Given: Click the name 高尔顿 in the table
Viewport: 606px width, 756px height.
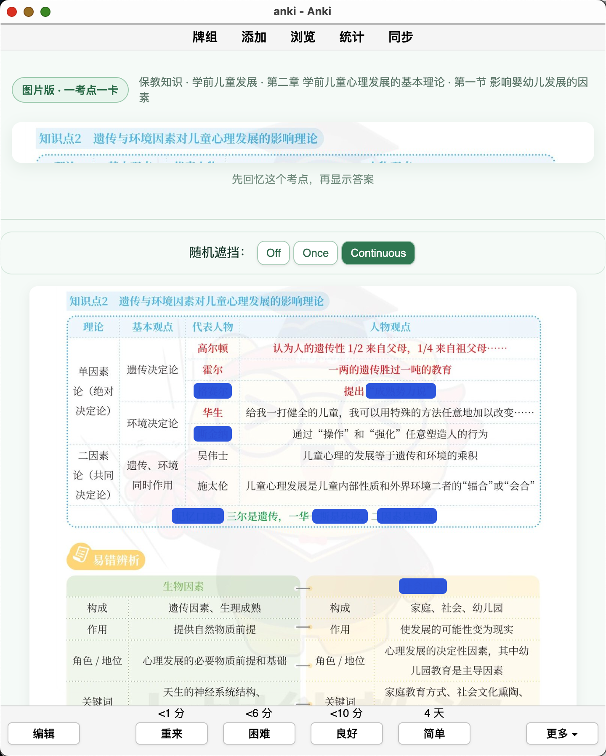Looking at the screenshot, I should (213, 348).
